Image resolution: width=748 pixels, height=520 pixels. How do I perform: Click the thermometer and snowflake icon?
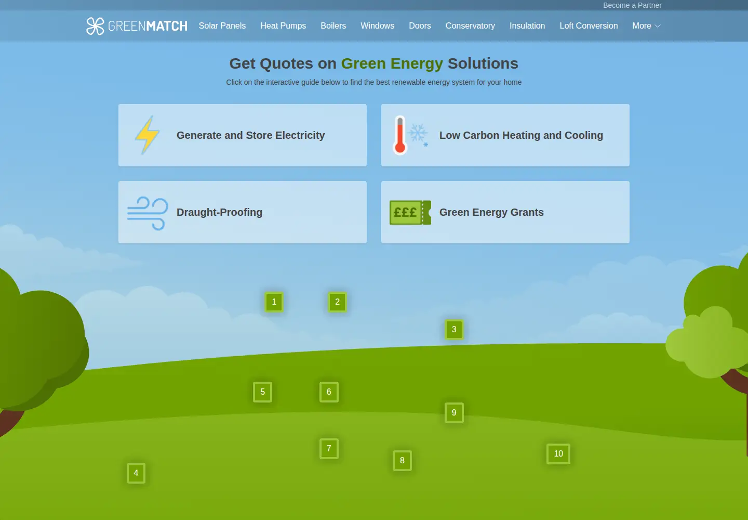(x=410, y=135)
